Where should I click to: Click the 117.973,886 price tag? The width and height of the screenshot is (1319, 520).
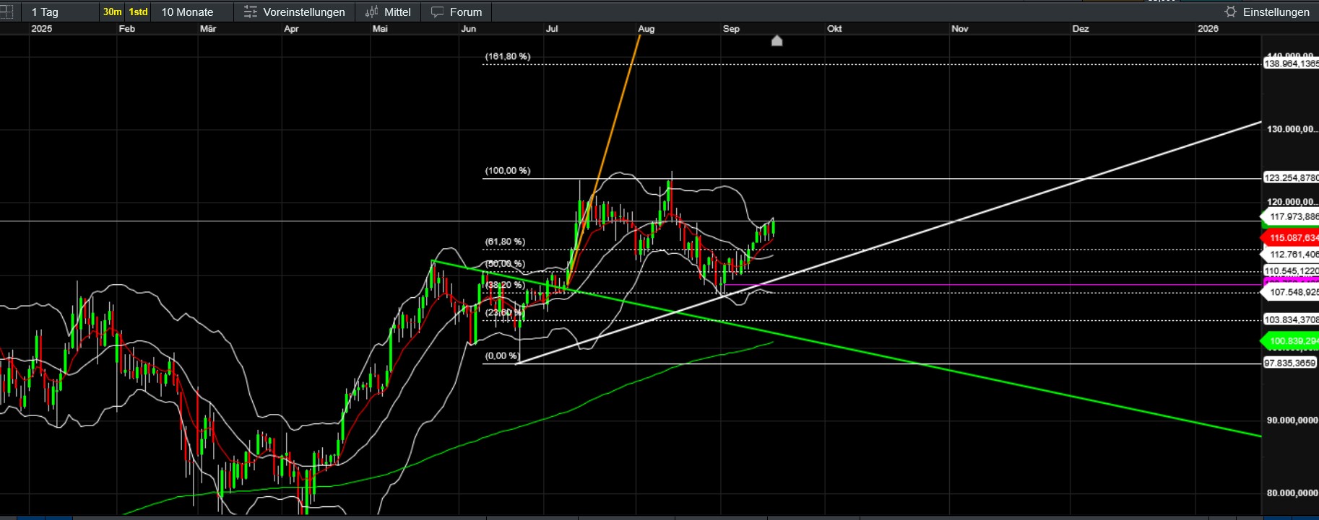click(1291, 216)
